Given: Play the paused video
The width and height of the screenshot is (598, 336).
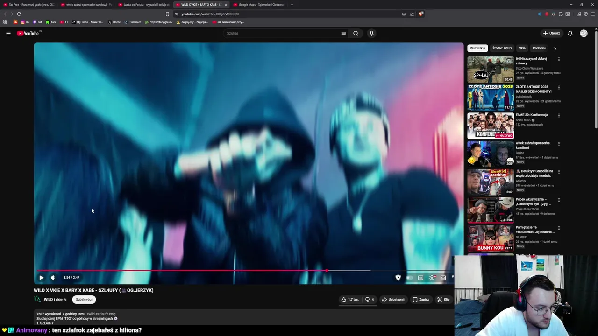Looking at the screenshot, I should pyautogui.click(x=41, y=277).
